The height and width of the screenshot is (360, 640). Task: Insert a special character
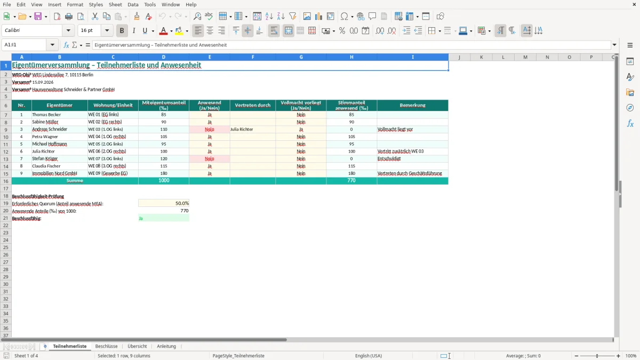pyautogui.click(x=345, y=17)
